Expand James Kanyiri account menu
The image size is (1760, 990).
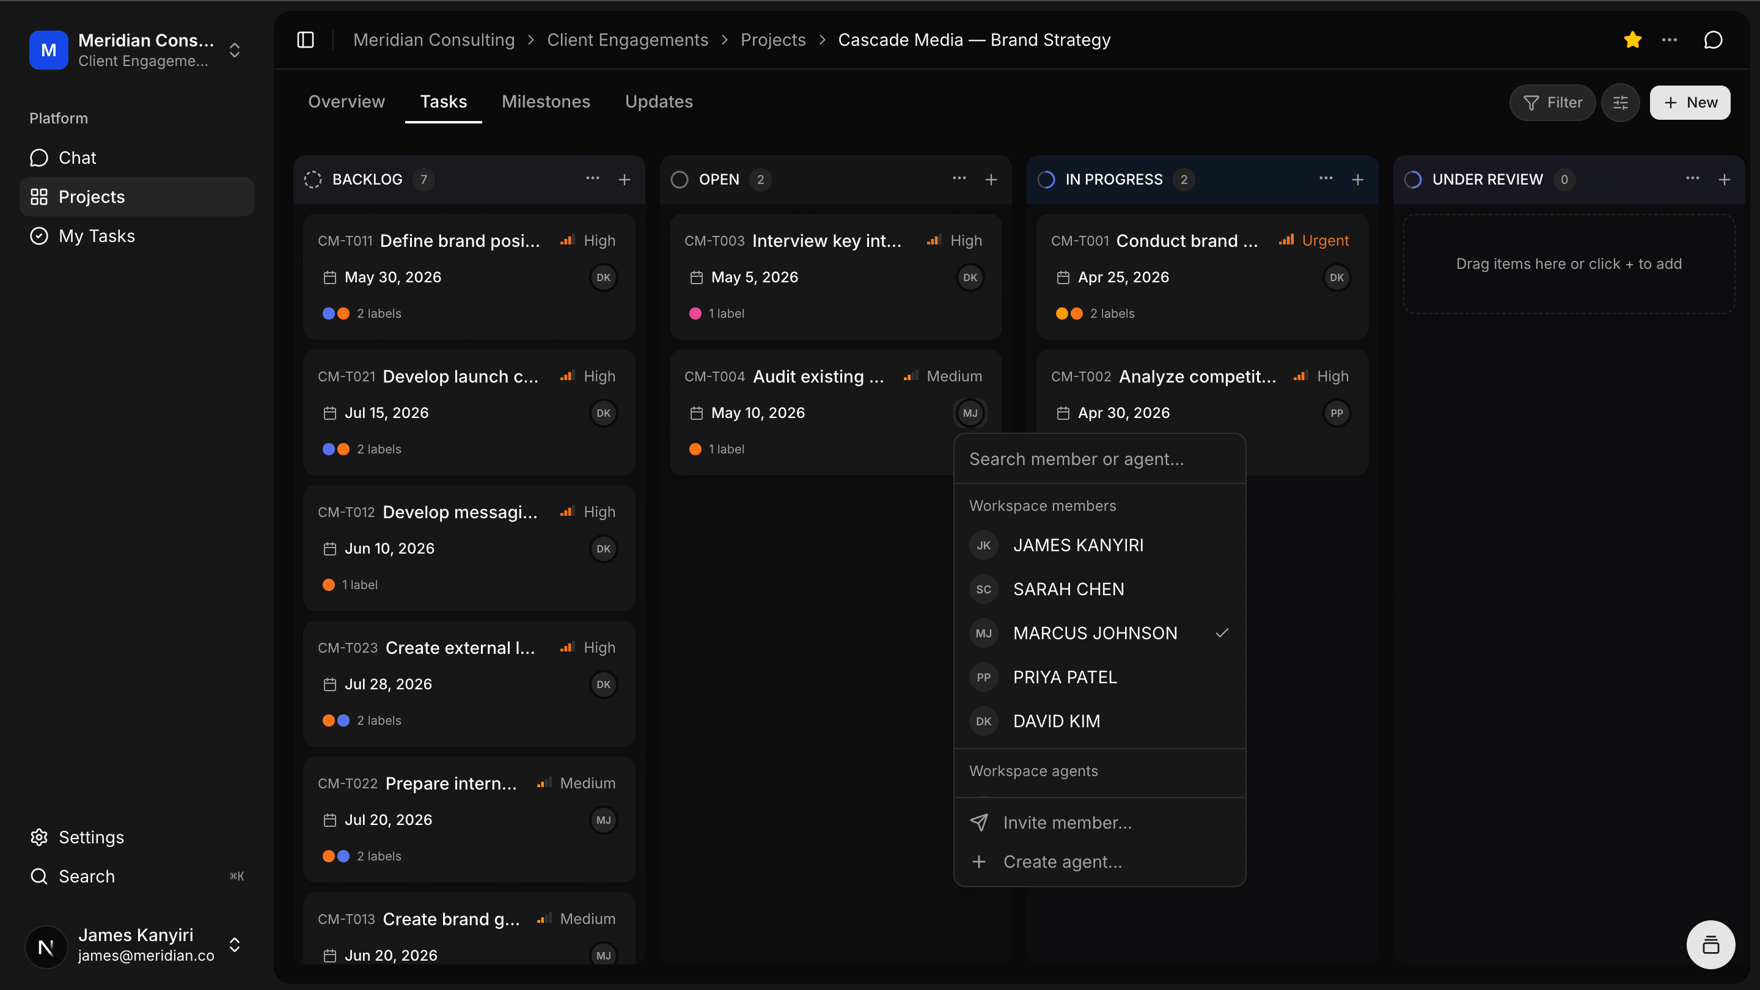(x=234, y=945)
